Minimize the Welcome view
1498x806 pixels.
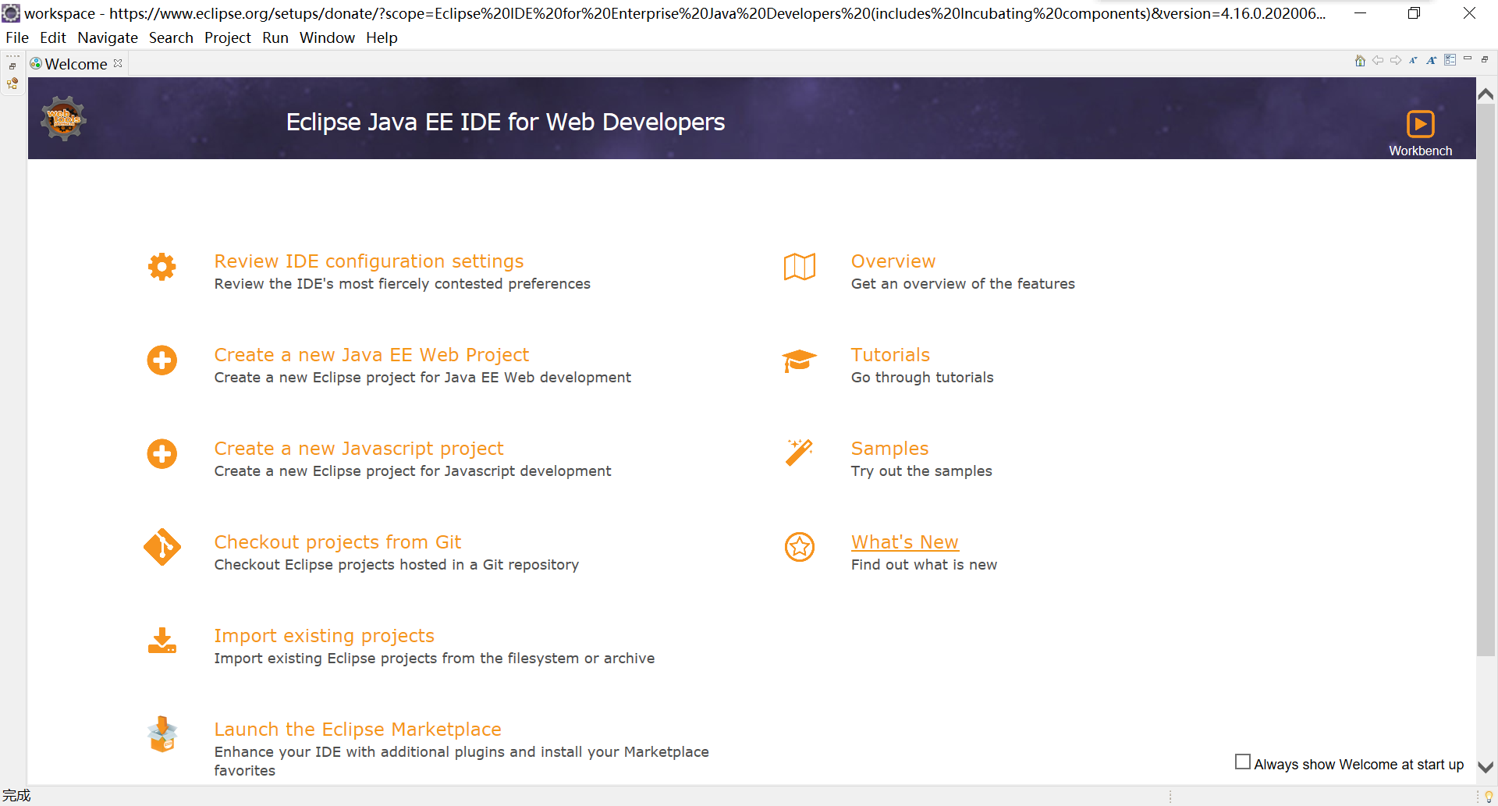(1468, 59)
